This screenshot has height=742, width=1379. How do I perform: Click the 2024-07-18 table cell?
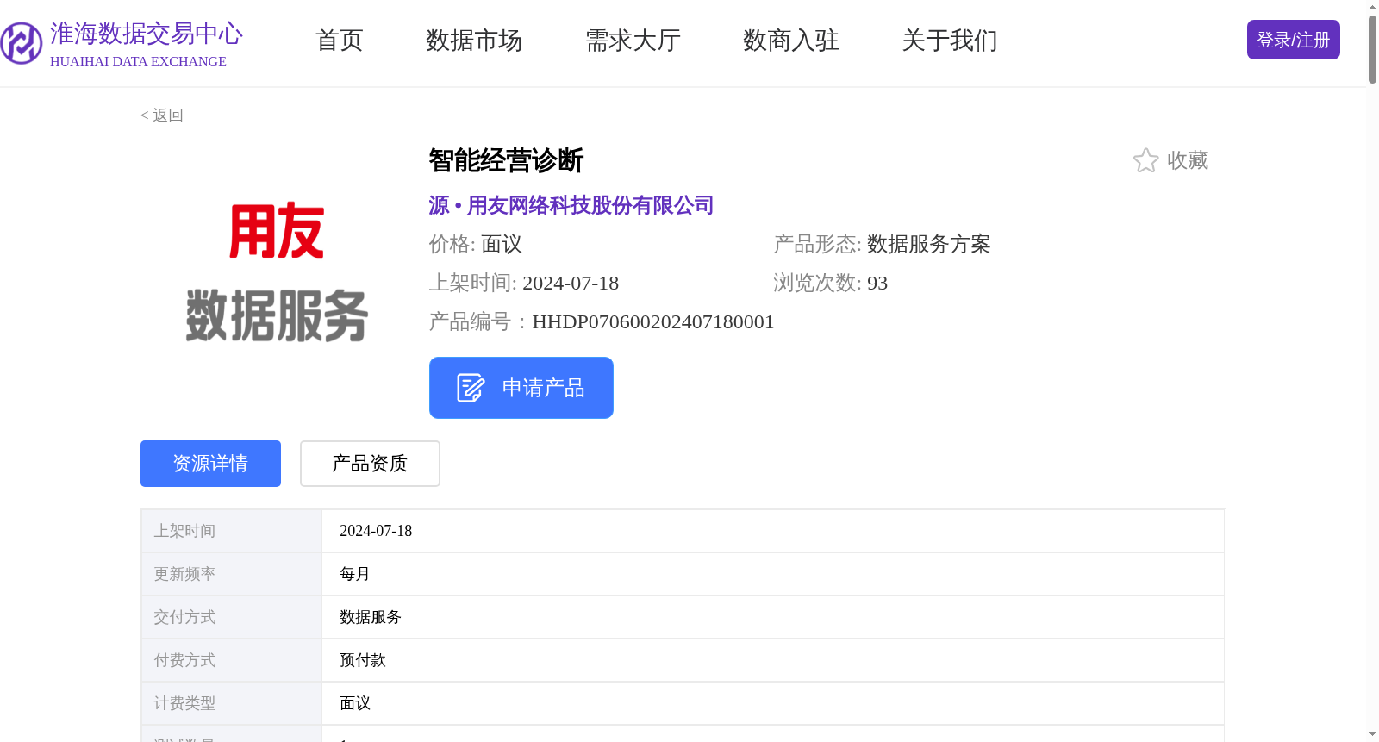[773, 531]
